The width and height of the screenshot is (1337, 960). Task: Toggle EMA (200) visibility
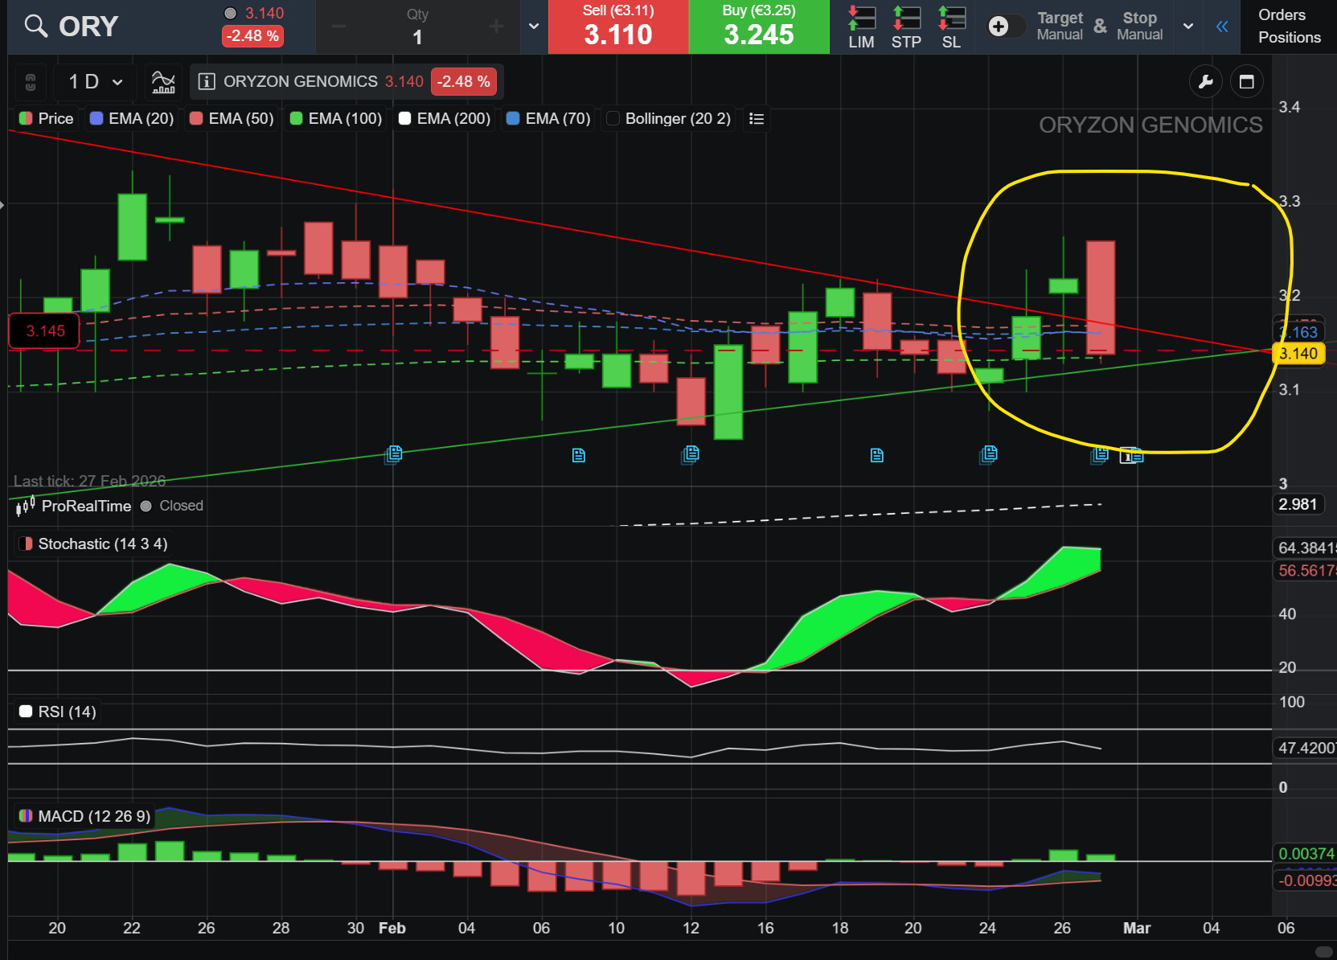(x=445, y=118)
